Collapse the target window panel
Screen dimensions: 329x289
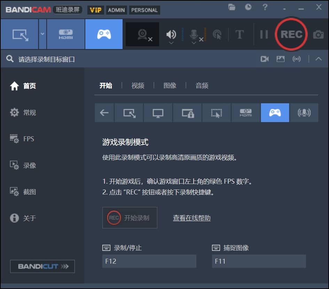tap(319, 59)
